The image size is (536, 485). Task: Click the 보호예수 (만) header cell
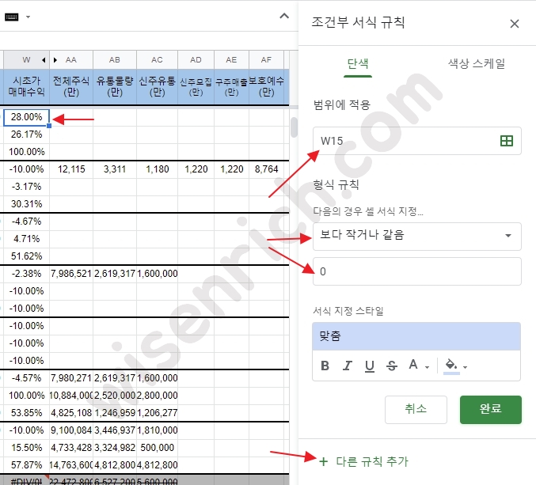point(266,87)
